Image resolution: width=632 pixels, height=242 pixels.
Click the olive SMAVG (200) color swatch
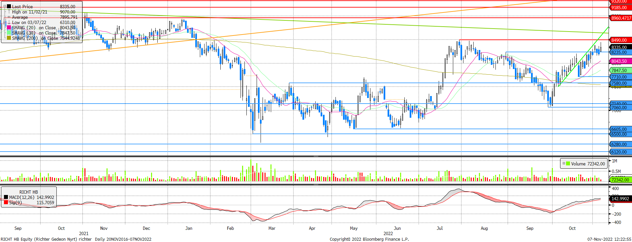pos(9,38)
